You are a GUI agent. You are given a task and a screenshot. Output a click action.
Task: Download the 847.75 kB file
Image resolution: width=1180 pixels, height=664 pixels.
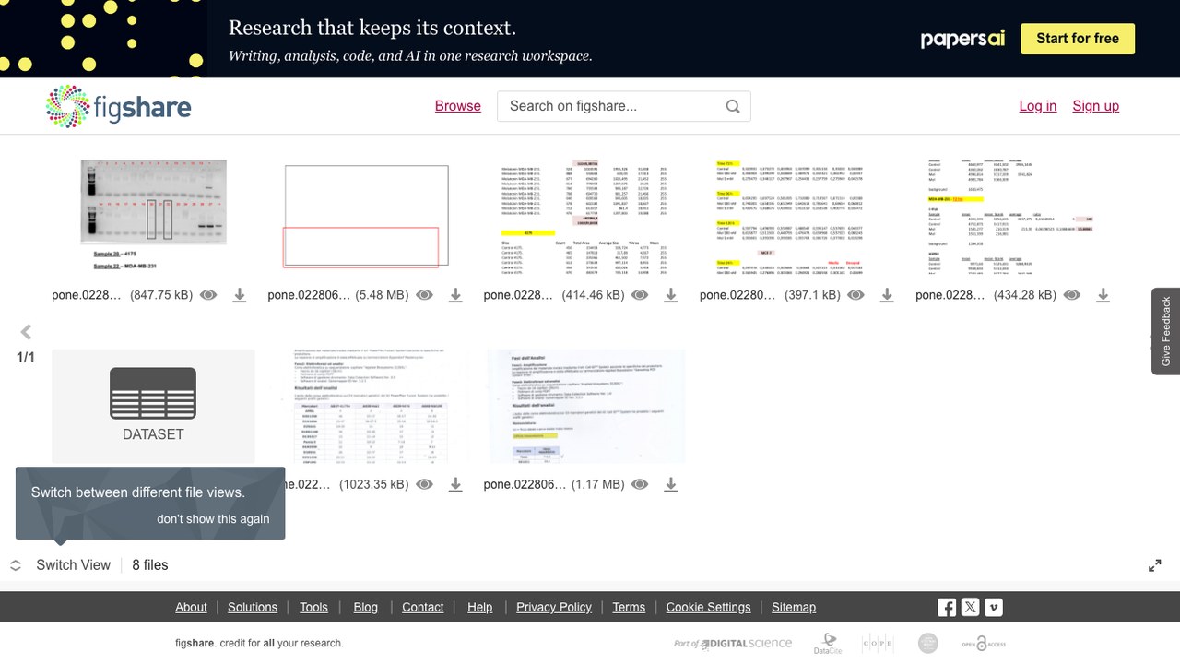(x=240, y=295)
